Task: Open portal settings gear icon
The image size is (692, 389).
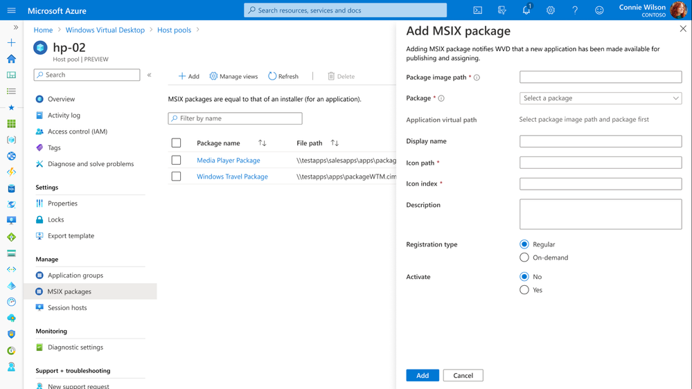Action: [x=550, y=10]
